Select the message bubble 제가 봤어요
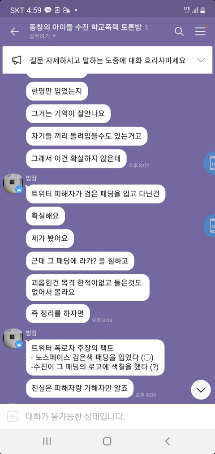Image resolution: width=215 pixels, height=454 pixels. coord(50,238)
